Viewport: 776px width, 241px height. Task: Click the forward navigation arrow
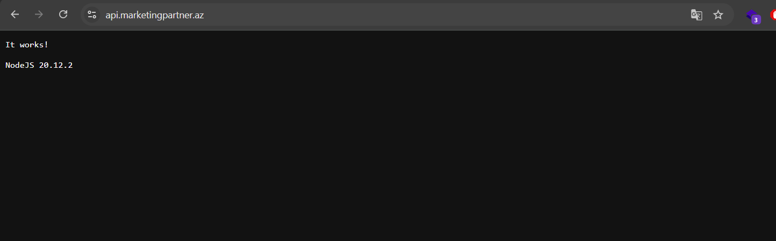pyautogui.click(x=39, y=15)
